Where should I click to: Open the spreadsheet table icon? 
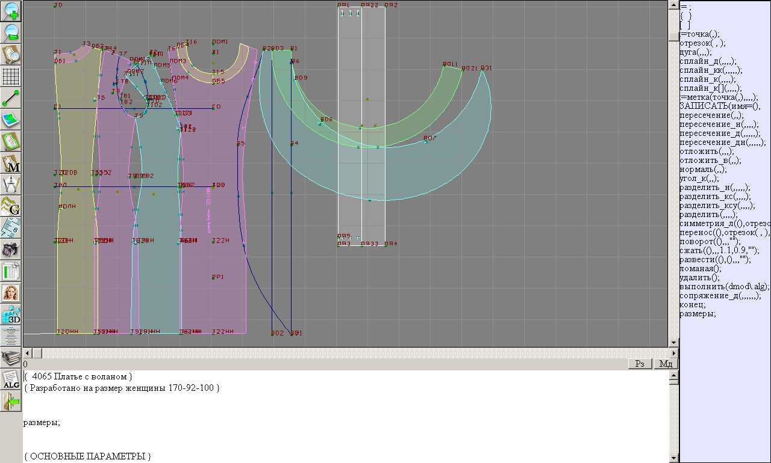tap(11, 271)
